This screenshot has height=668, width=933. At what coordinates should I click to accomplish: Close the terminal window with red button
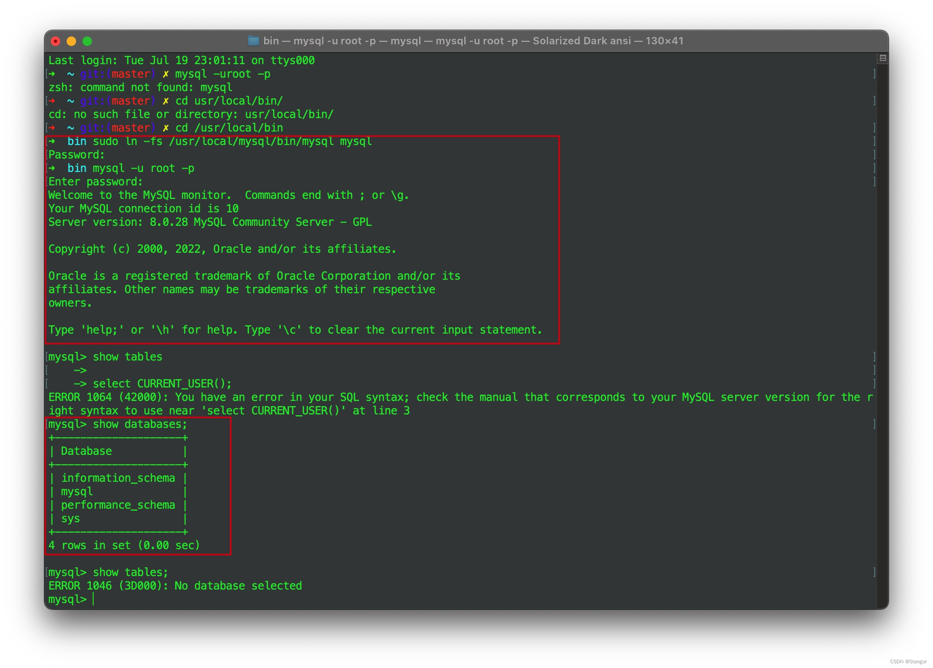(55, 41)
